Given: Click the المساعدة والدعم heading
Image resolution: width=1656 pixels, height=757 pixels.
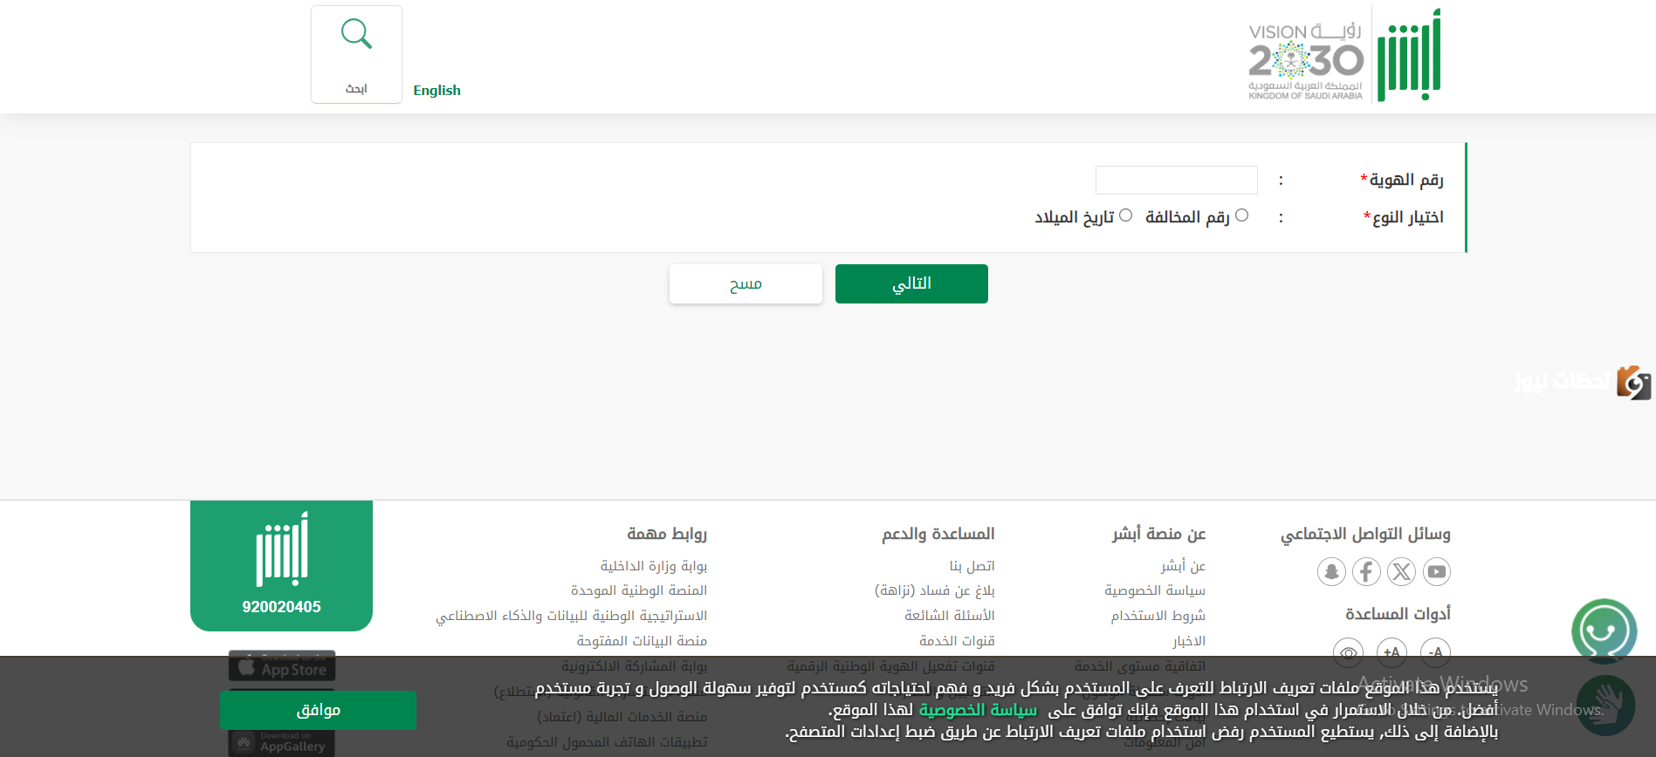Looking at the screenshot, I should tap(938, 534).
